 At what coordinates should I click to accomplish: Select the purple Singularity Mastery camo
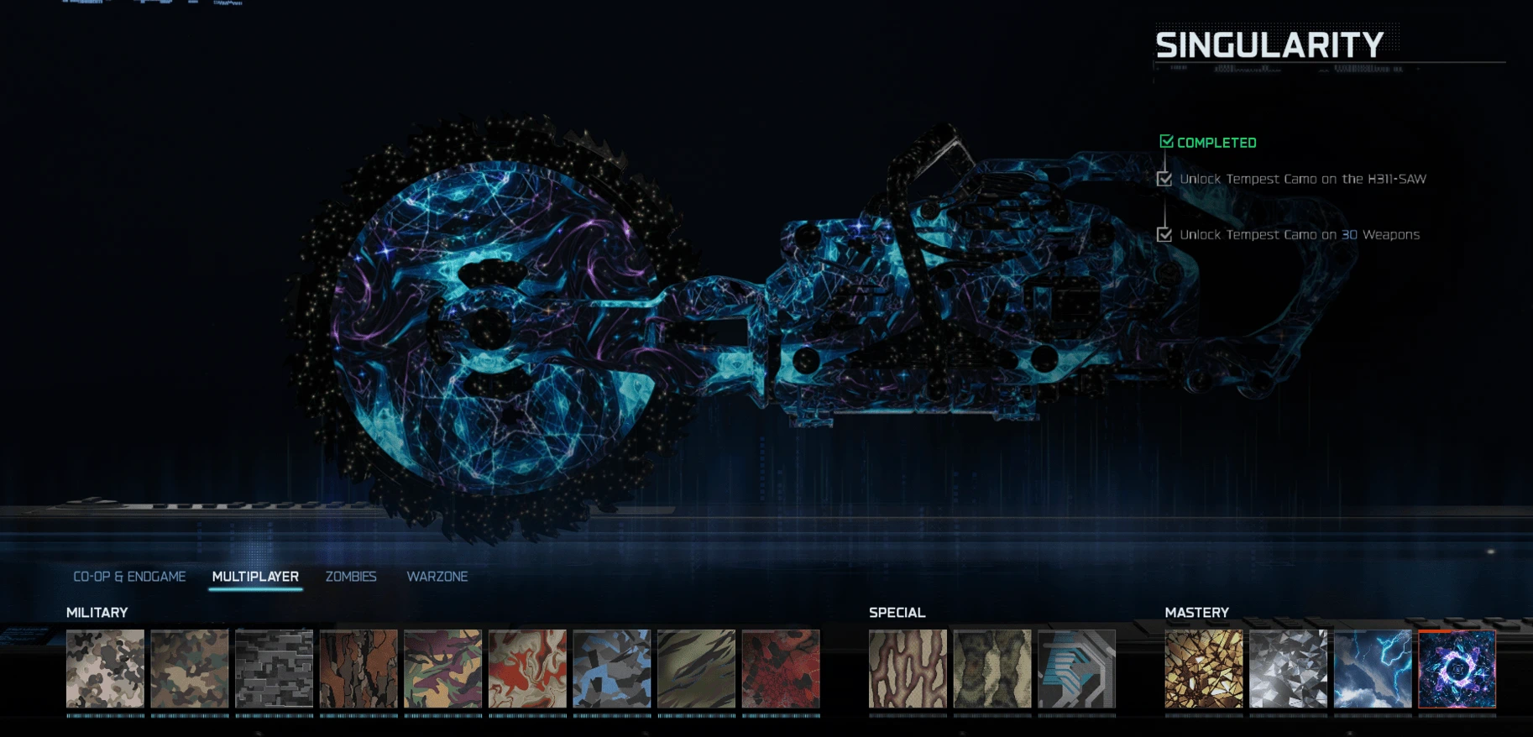[1457, 669]
